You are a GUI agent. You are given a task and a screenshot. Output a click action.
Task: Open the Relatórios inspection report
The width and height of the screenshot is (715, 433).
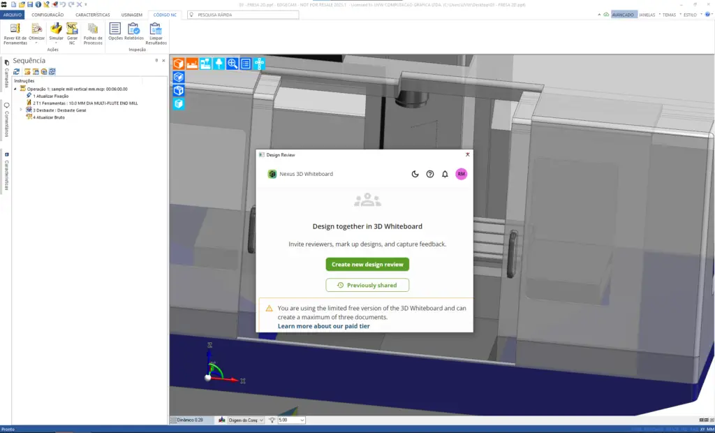pos(134,29)
